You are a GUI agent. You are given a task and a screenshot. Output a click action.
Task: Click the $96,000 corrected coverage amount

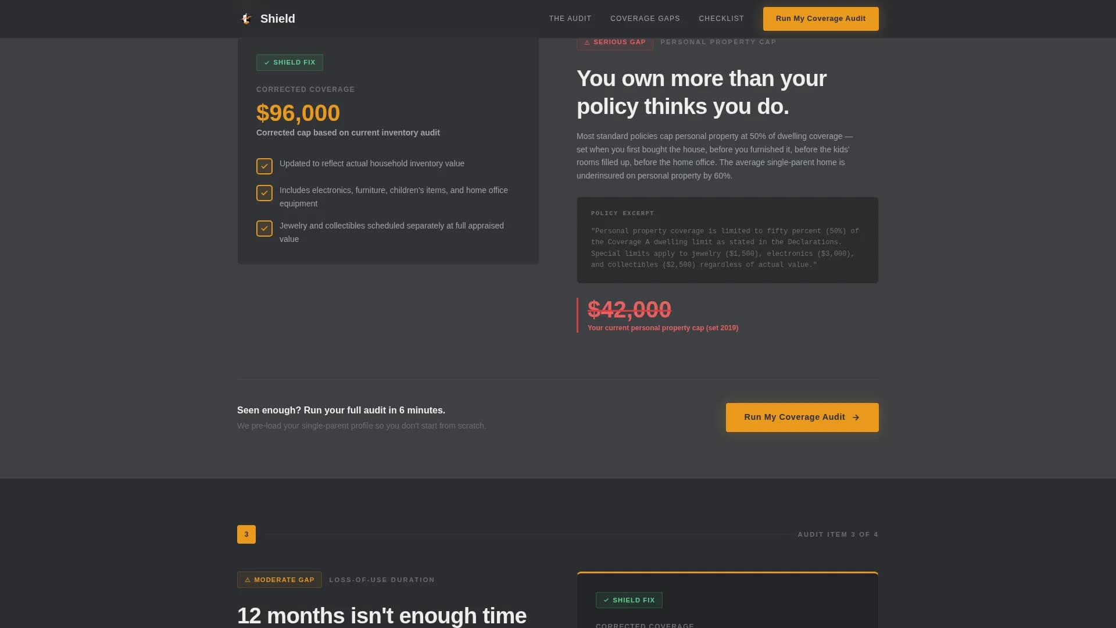click(x=298, y=113)
